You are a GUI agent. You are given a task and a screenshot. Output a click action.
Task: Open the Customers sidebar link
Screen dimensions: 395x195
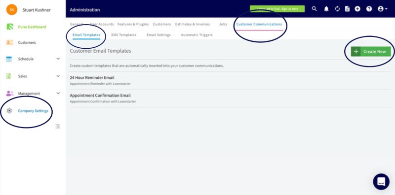coord(27,42)
